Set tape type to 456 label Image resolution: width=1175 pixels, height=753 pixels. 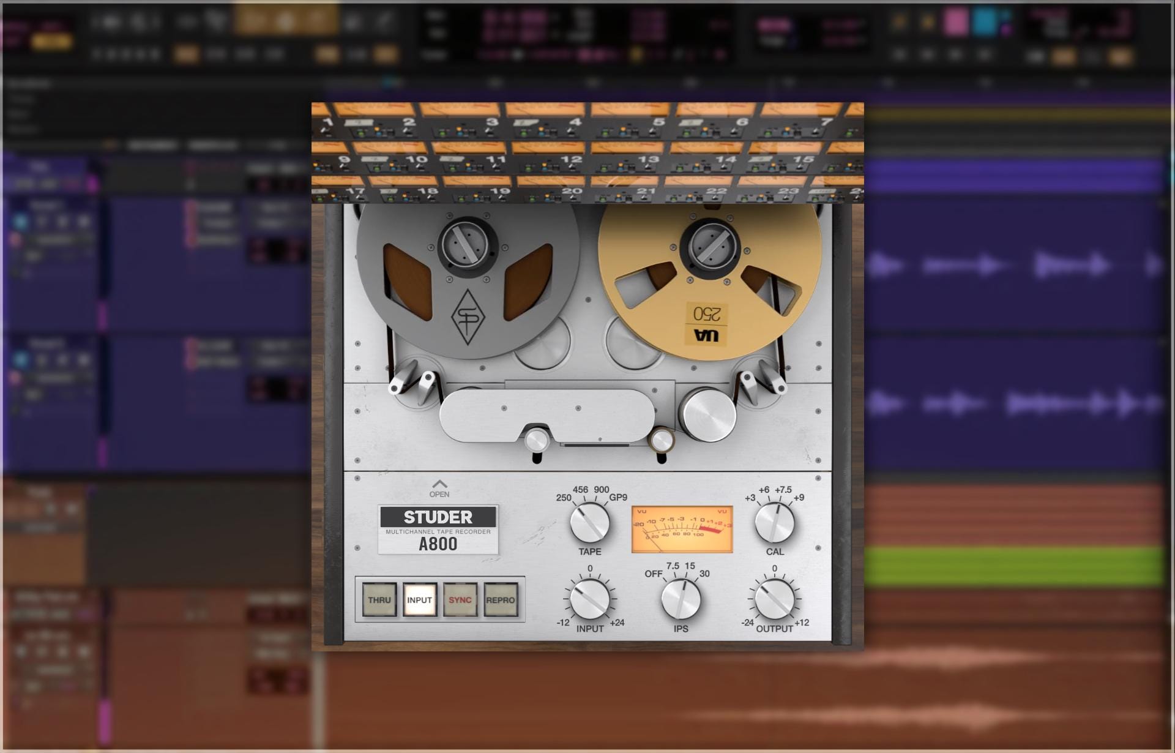[580, 490]
